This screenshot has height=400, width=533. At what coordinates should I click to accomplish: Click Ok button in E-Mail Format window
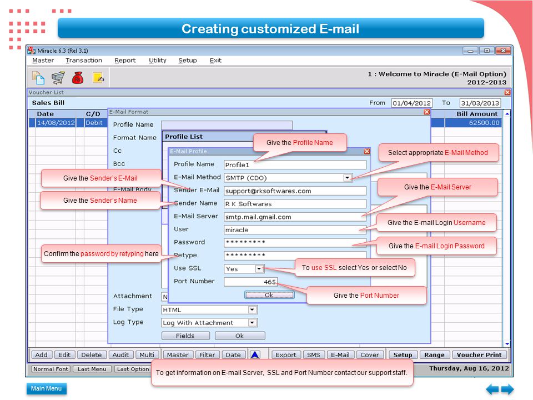tap(240, 336)
